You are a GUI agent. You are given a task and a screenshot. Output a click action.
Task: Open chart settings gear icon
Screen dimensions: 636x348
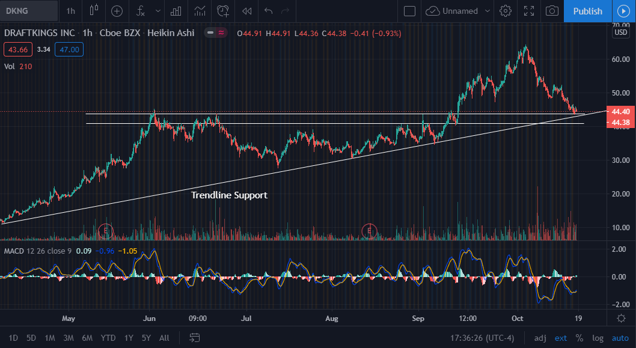[x=506, y=11]
